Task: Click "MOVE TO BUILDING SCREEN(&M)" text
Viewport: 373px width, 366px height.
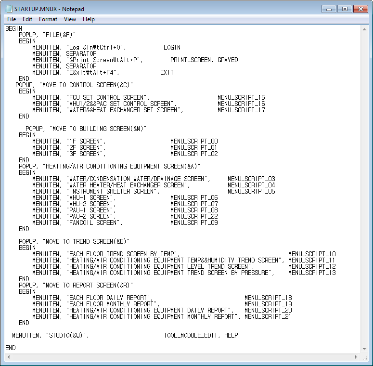Action: click(98, 129)
